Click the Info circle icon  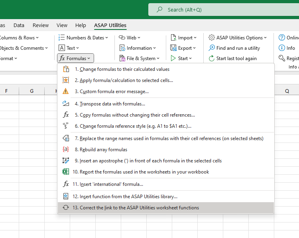(281, 48)
